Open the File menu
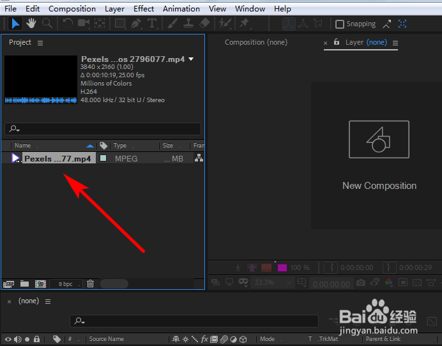The width and height of the screenshot is (442, 346). coord(11,9)
